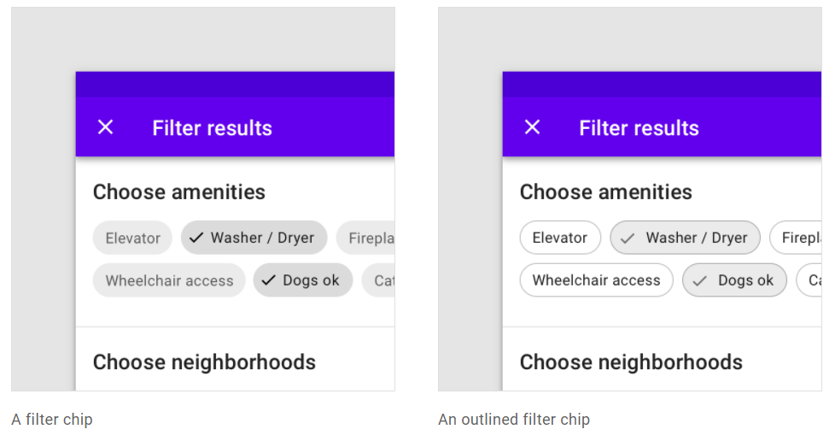Viewport: 835px width, 441px height.
Task: Toggle the filled Wheelchair access chip
Action: (x=169, y=280)
